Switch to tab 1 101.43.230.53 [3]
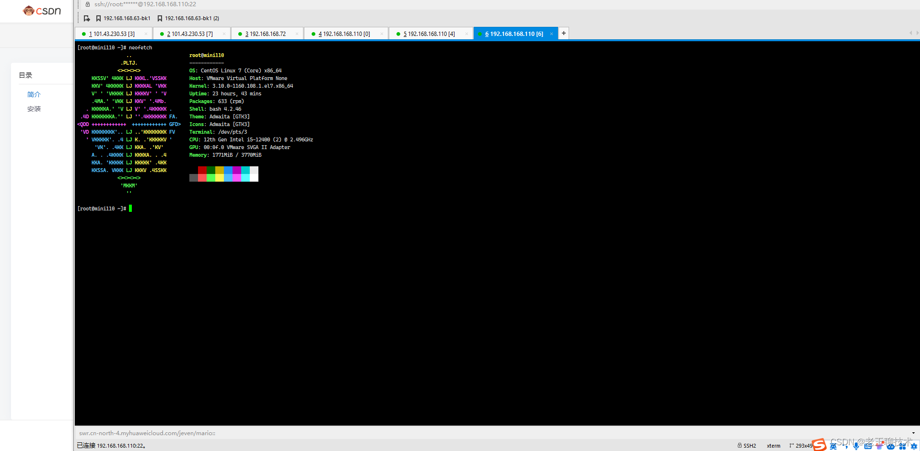The width and height of the screenshot is (920, 451). (x=111, y=34)
